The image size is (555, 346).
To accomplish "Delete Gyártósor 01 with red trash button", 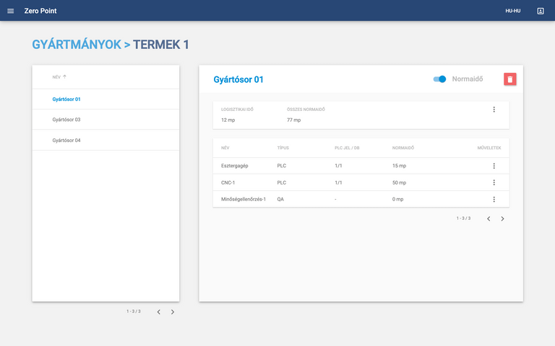I will [x=510, y=79].
